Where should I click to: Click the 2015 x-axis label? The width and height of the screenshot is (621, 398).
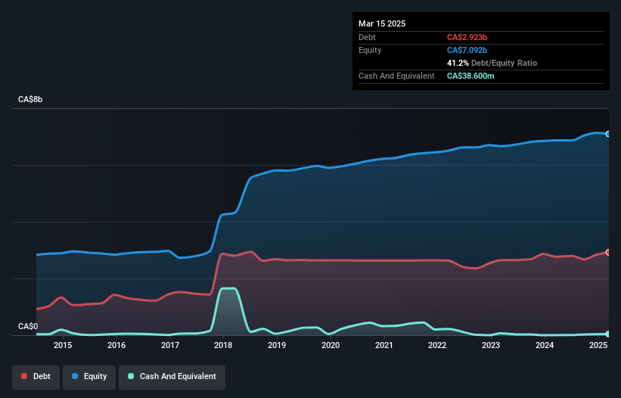(x=63, y=345)
